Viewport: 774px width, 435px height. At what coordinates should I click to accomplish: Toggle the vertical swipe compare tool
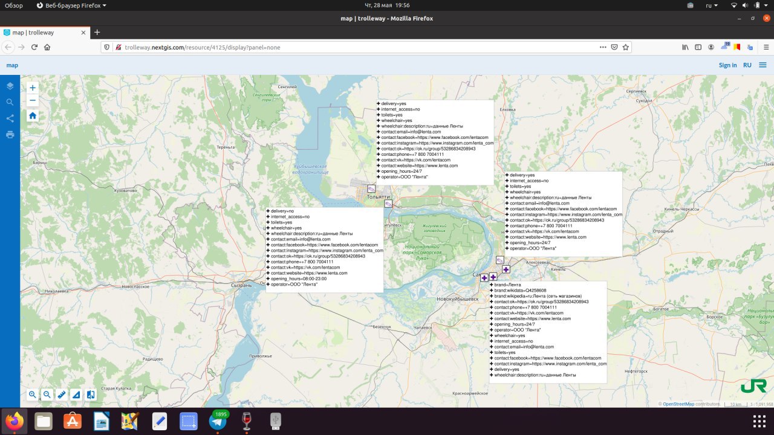click(91, 395)
